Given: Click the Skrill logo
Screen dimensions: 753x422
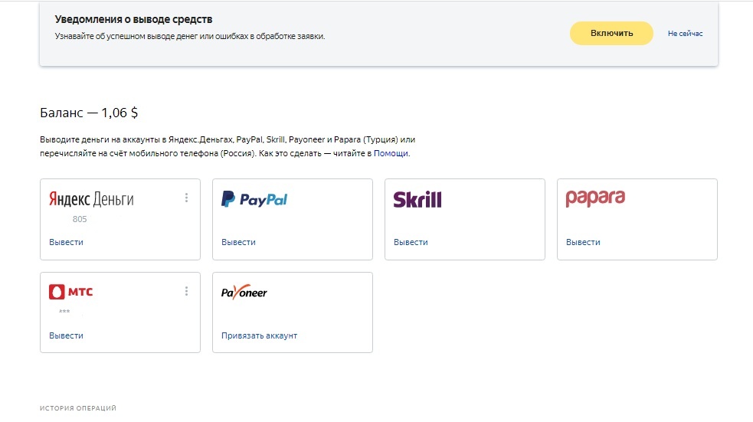Looking at the screenshot, I should tap(417, 199).
